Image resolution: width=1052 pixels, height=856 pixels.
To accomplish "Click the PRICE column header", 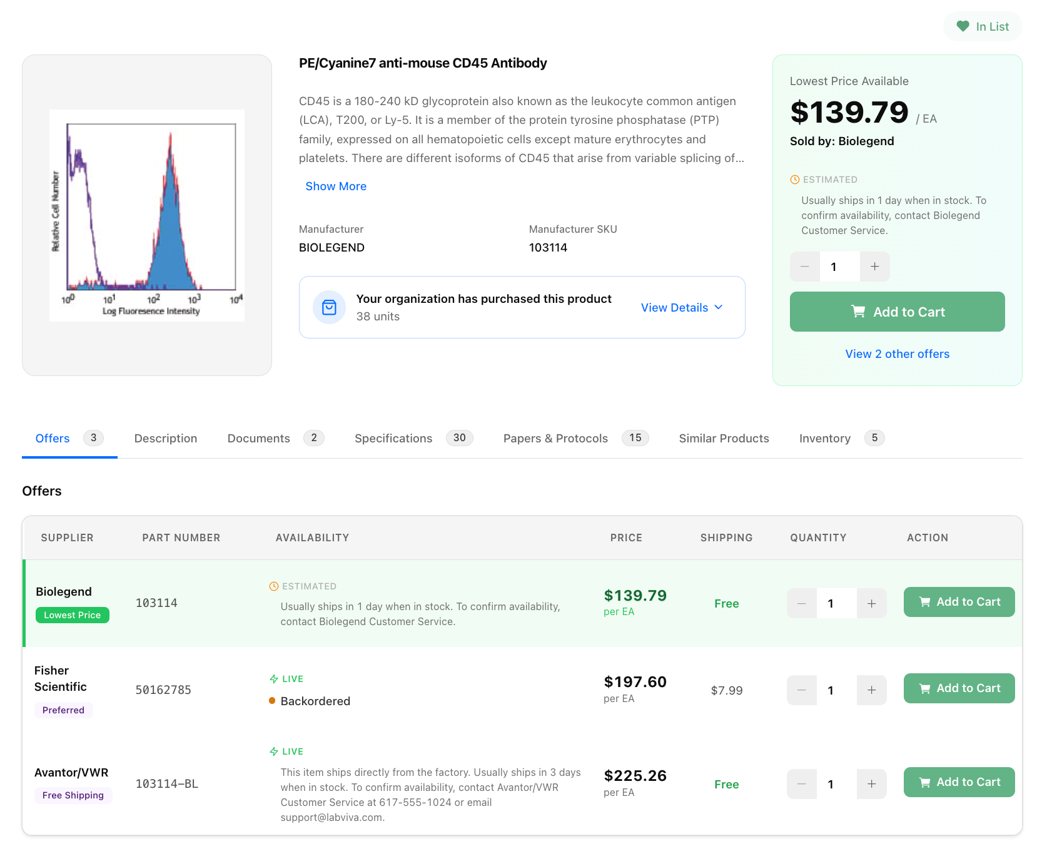I will pos(626,538).
